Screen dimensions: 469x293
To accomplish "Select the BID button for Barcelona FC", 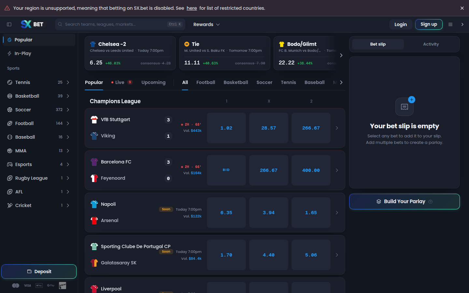I will tap(226, 170).
